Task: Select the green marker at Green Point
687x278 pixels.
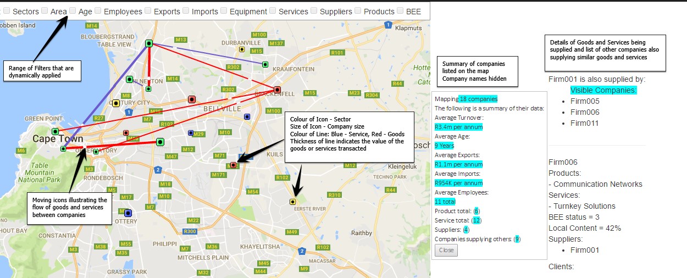Action: click(55, 131)
